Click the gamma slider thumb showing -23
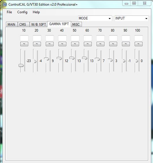The height and width of the screenshot is (163, 153). click(x=21, y=65)
